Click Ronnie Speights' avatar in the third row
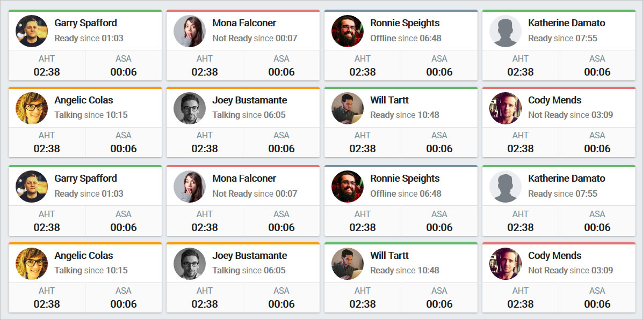This screenshot has width=643, height=320. [348, 187]
